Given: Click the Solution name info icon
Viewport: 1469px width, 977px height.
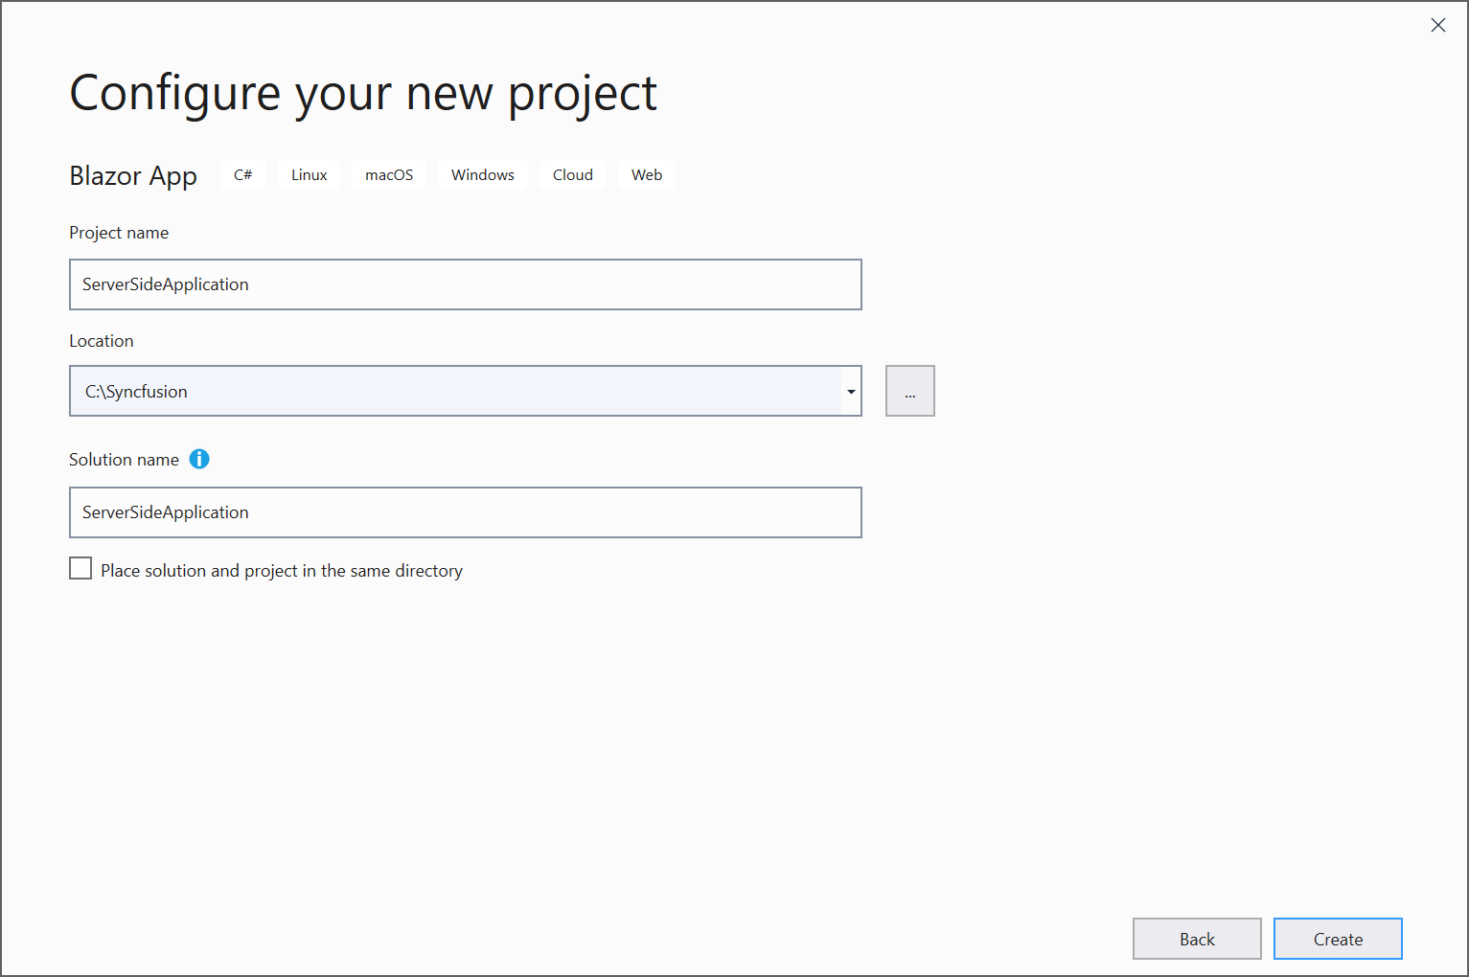Looking at the screenshot, I should (x=199, y=460).
